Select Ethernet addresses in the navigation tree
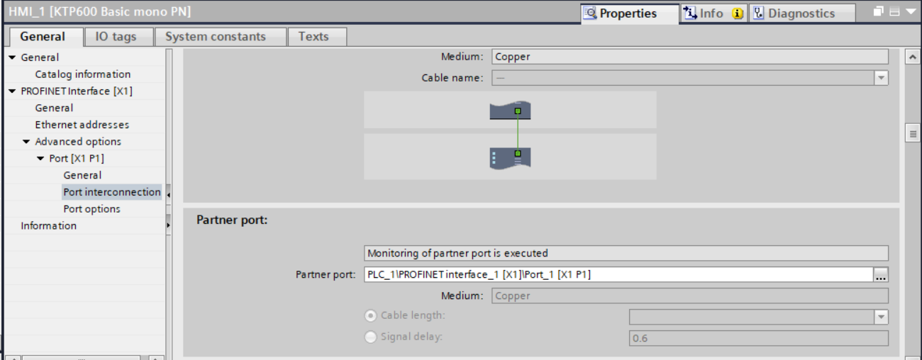This screenshot has height=360, width=922. (82, 125)
